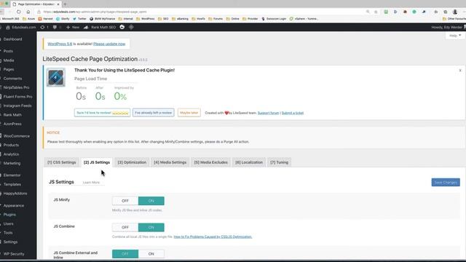Click the WordPress 5.6 version link

60,44
